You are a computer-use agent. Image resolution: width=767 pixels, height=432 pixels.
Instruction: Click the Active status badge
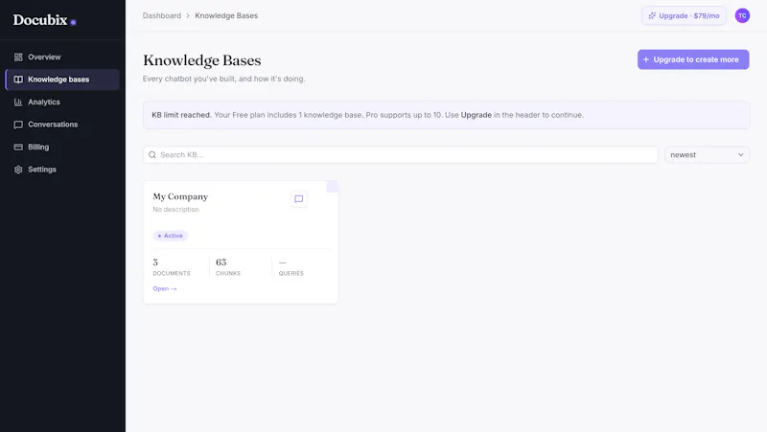(171, 236)
